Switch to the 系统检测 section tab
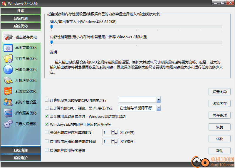Image resolution: width=235 pixels, height=168 pixels. [21, 19]
